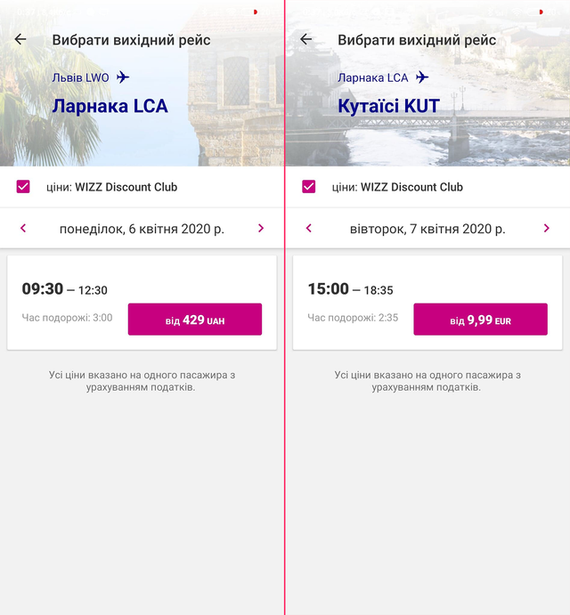The height and width of the screenshot is (615, 570).
Task: Show next day after вівторок, 7 квітня
Action: tap(546, 229)
